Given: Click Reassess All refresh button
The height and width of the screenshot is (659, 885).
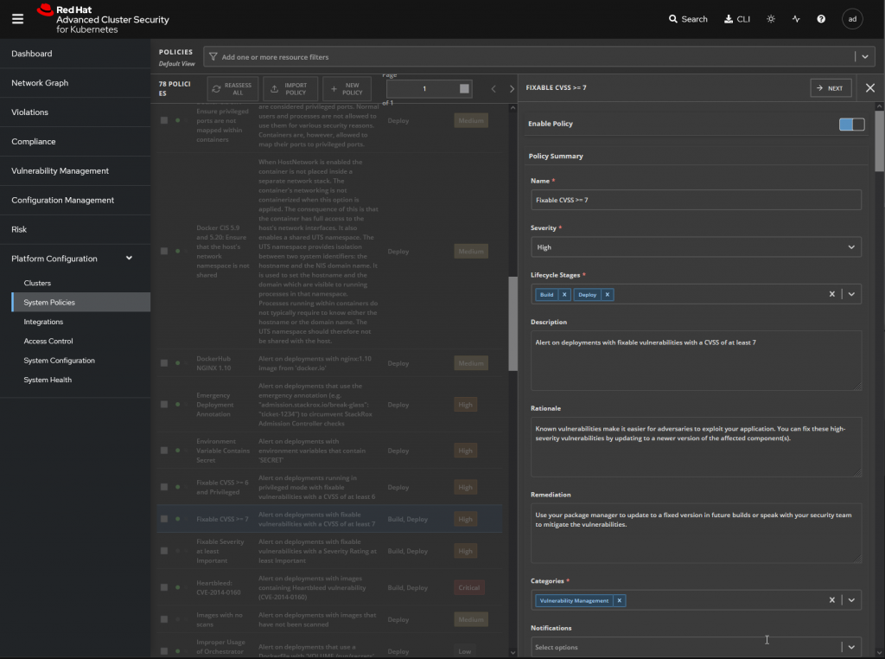Looking at the screenshot, I should 232,89.
